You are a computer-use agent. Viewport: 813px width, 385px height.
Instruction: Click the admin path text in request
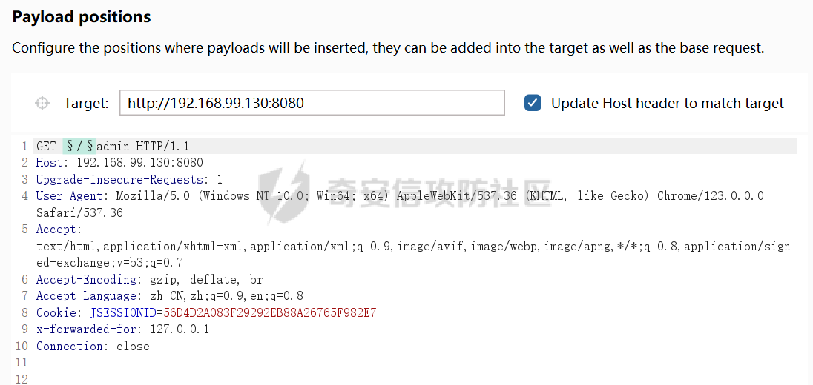[113, 146]
